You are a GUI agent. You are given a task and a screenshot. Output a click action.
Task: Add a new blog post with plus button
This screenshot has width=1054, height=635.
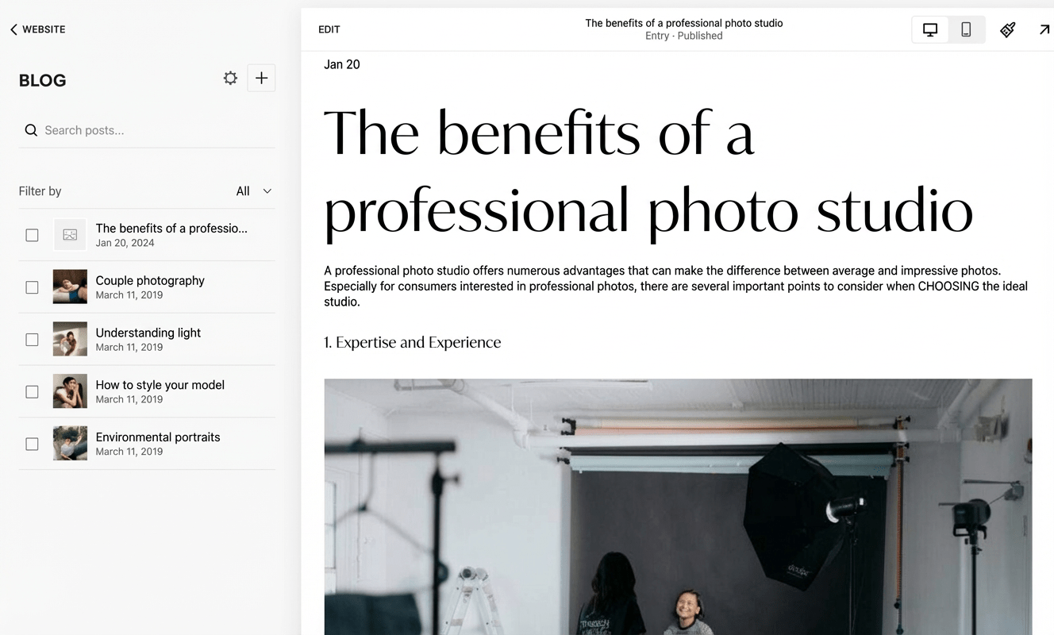pyautogui.click(x=261, y=78)
